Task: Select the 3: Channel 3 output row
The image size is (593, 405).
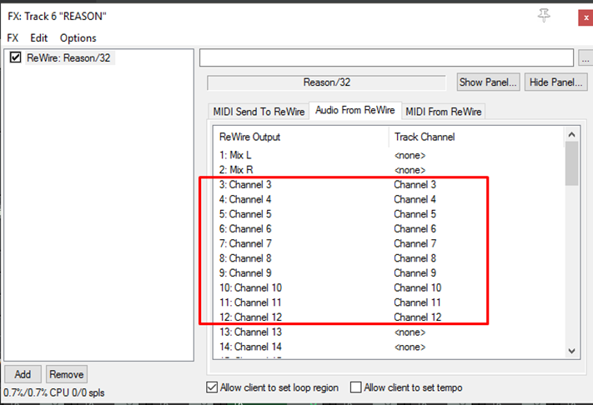Action: point(245,185)
